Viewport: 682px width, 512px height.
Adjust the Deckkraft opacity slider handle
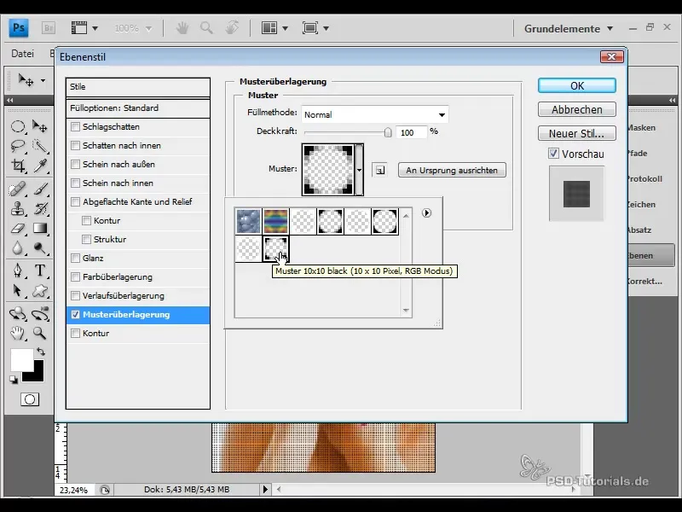pos(388,132)
